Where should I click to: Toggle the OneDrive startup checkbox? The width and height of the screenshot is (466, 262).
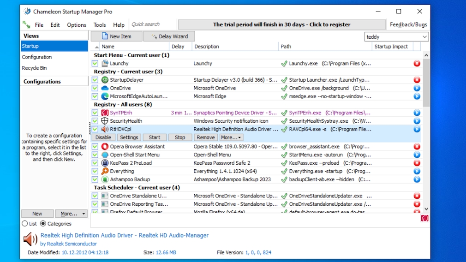coord(95,88)
